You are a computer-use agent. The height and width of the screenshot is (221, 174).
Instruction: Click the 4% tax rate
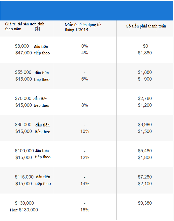pyautogui.click(x=85, y=53)
